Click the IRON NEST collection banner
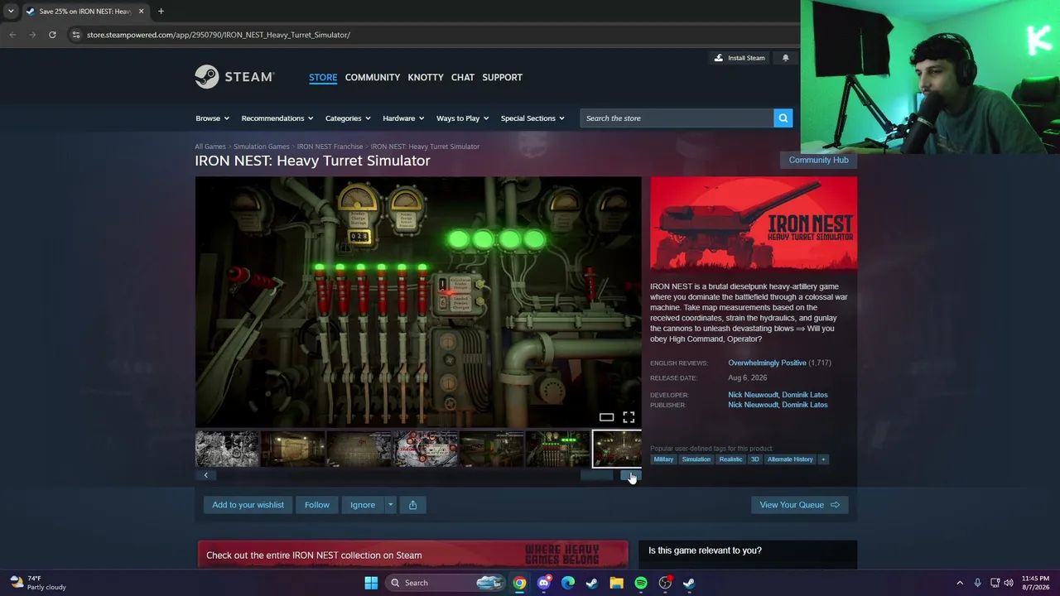Screen dimensions: 1060x596 coord(412,555)
